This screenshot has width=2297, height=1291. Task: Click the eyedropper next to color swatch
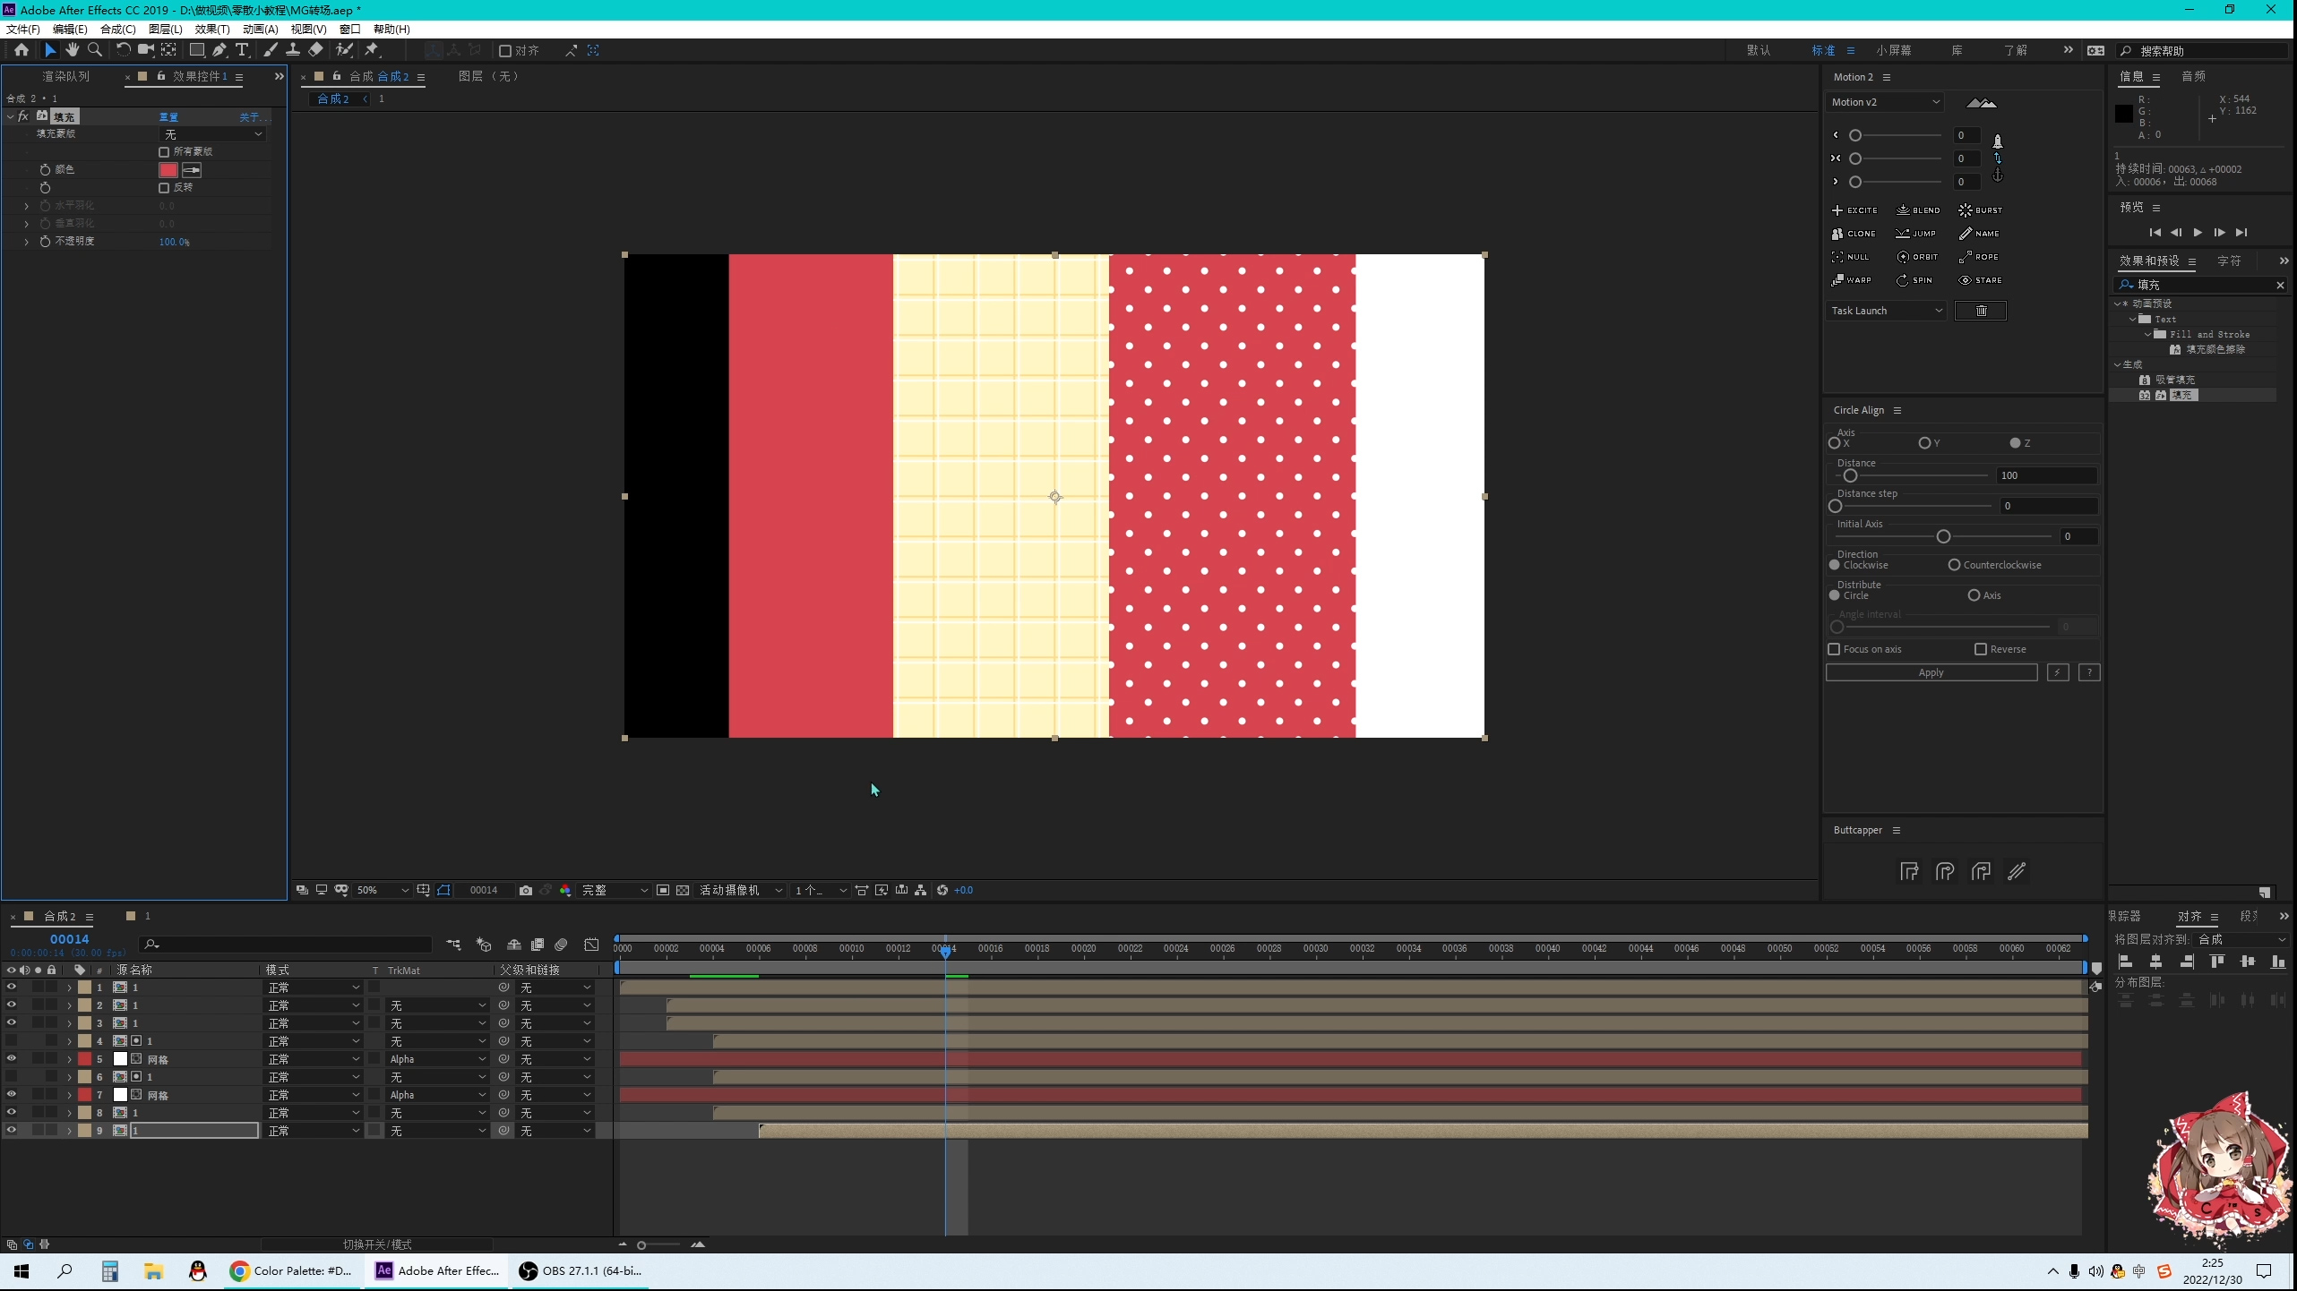pyautogui.click(x=192, y=170)
